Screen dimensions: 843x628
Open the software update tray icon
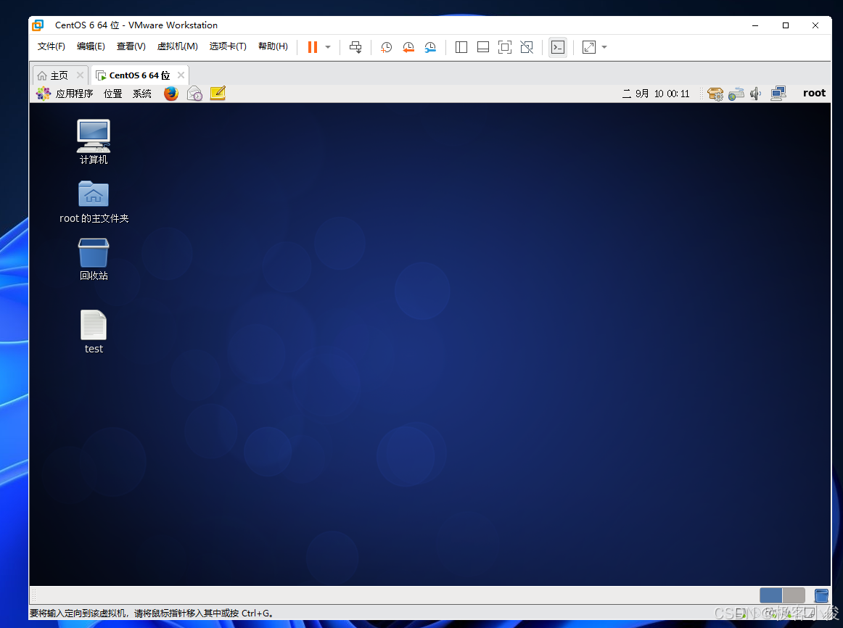click(x=715, y=94)
